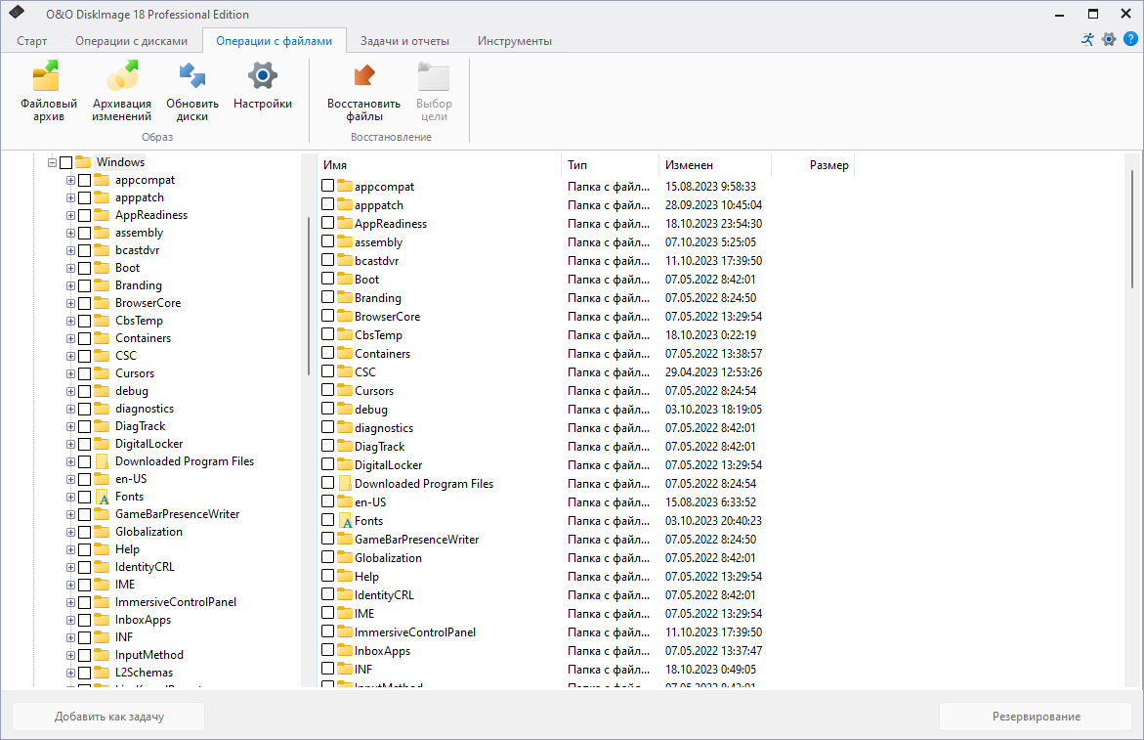Click the running man express icon
The image size is (1144, 740).
tap(1087, 39)
